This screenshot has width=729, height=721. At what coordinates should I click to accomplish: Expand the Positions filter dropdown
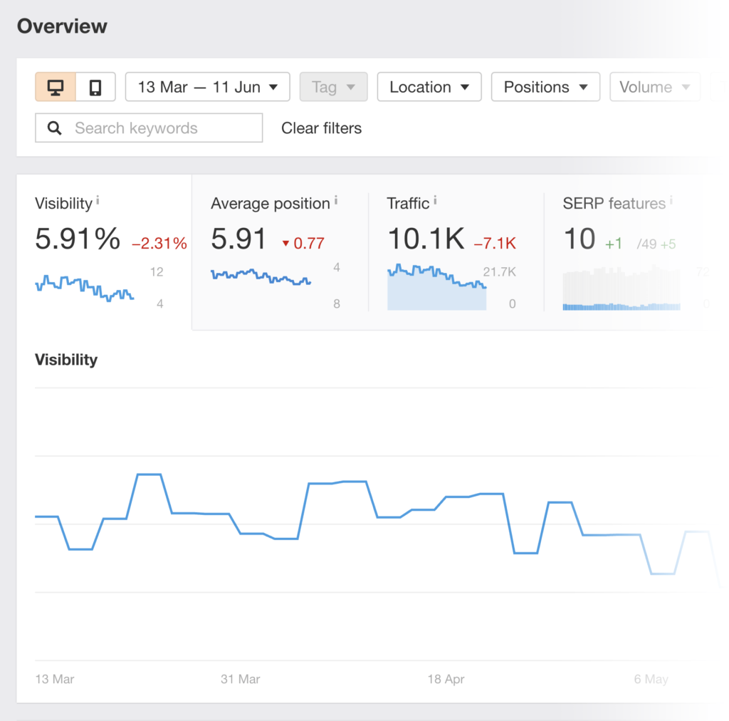pos(545,87)
